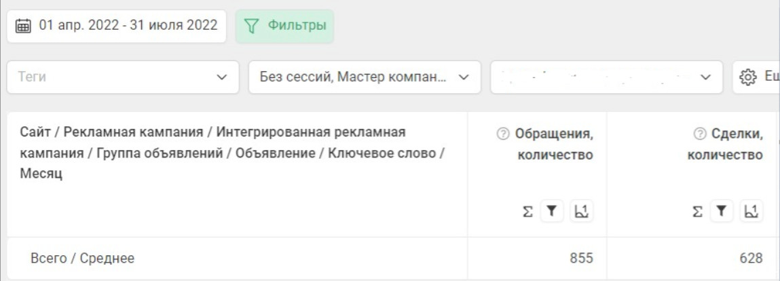This screenshot has width=780, height=281.
Task: Open the Без сессий, Мастер кампаний dropdown
Action: coord(365,77)
